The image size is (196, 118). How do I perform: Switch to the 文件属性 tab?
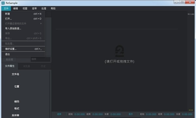tap(10, 66)
